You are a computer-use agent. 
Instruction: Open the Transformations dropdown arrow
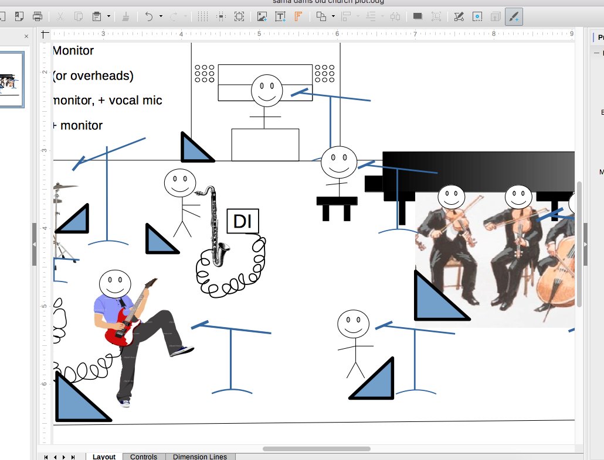click(x=333, y=16)
